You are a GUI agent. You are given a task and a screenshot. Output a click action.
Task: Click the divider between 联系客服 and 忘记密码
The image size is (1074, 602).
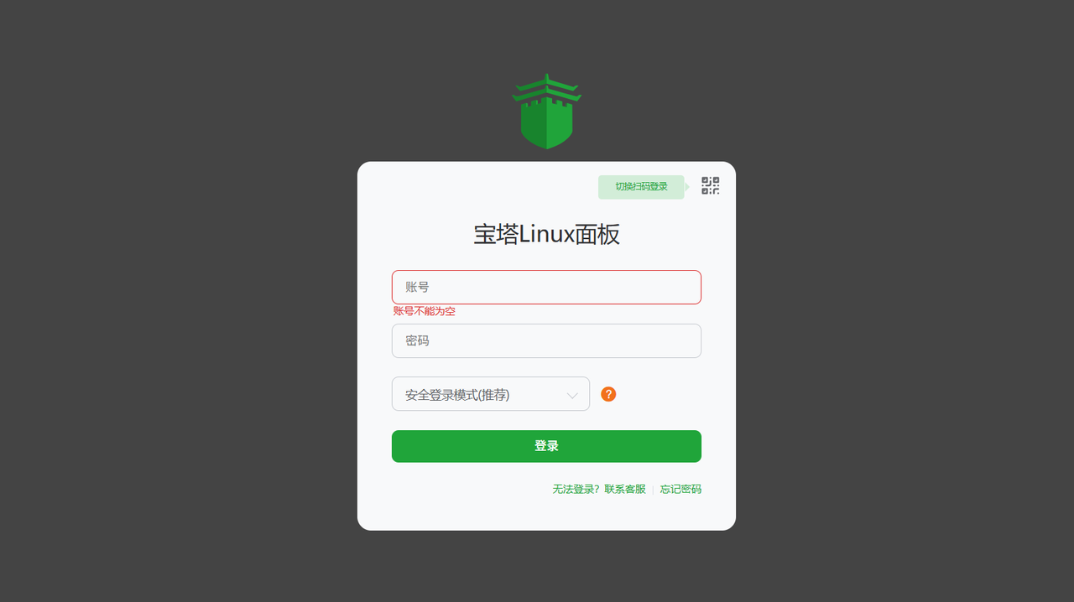click(653, 490)
